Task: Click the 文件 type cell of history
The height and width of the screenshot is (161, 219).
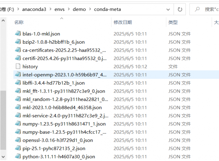Action: click(173, 67)
